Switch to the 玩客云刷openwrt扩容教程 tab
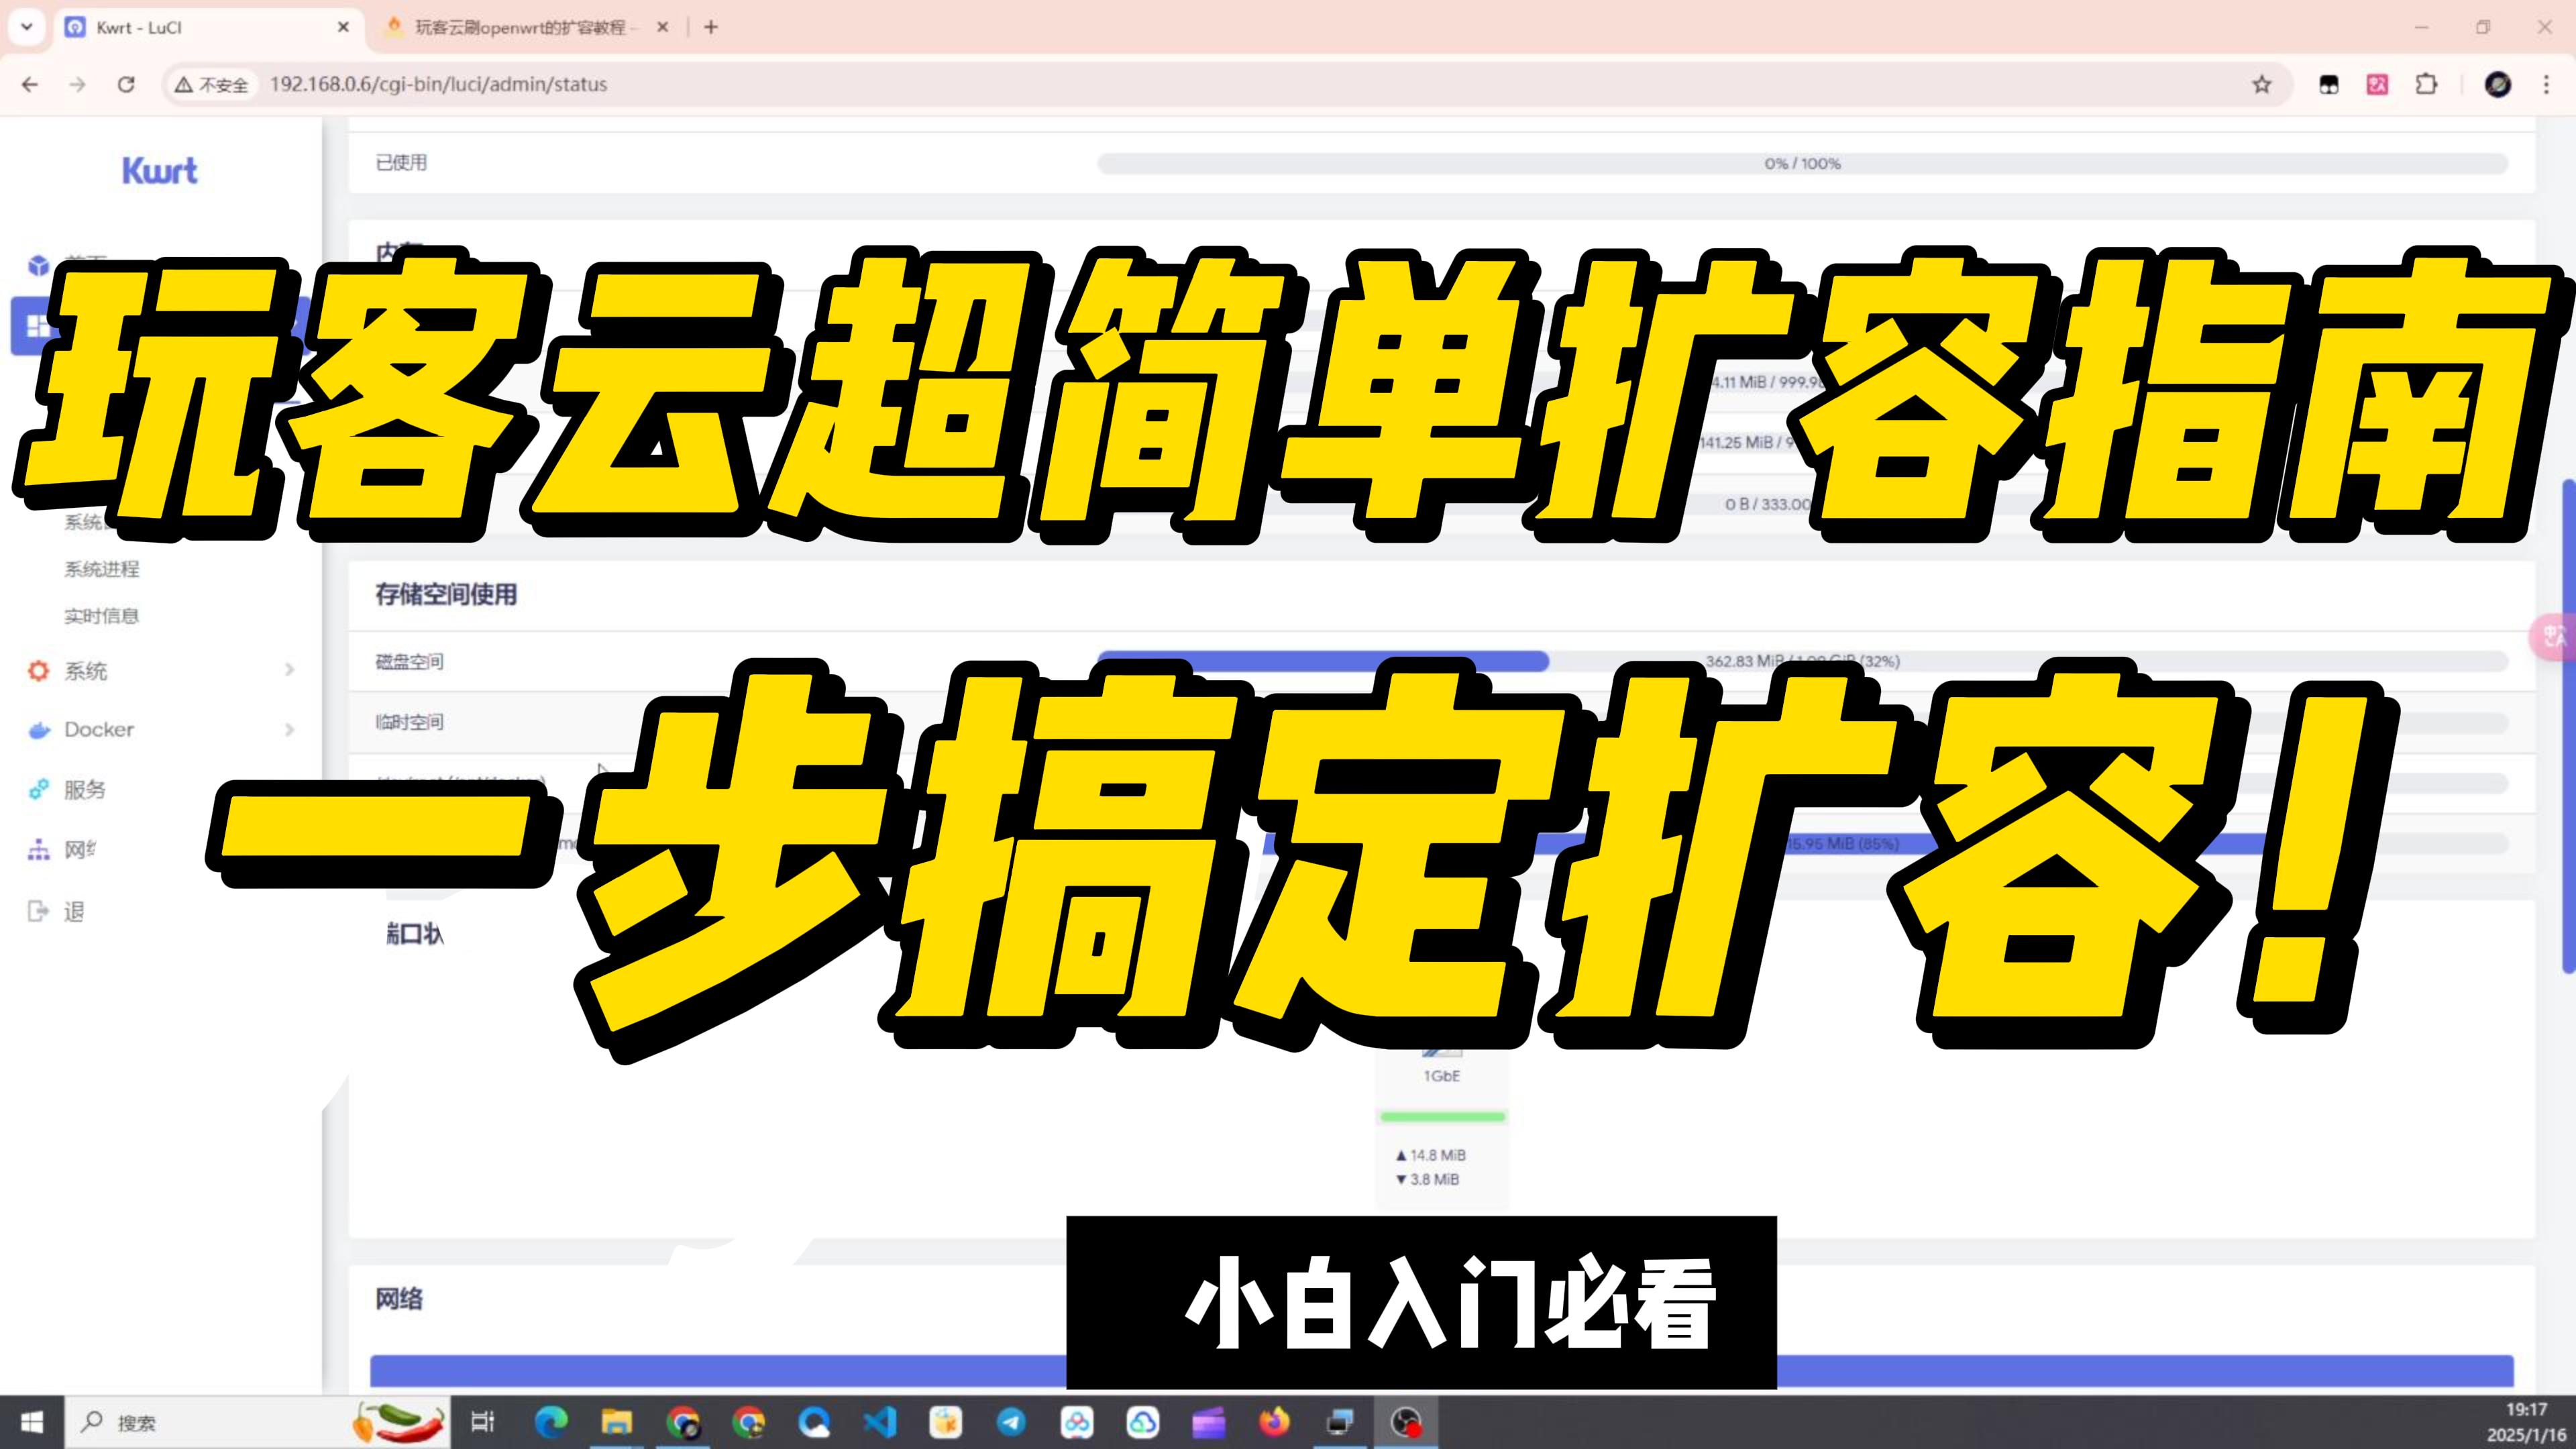The height and width of the screenshot is (1449, 2576). [520, 27]
